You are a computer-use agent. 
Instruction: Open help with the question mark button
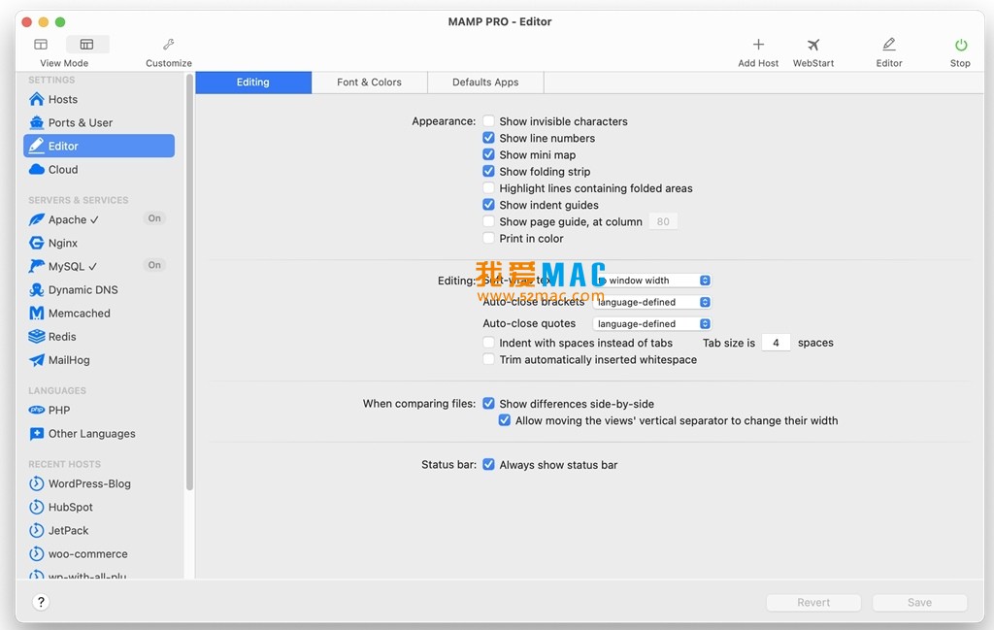(x=41, y=602)
